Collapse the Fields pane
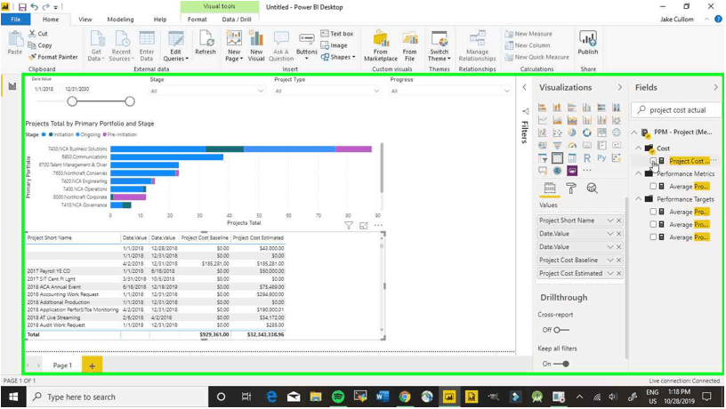726x409 pixels. click(716, 87)
